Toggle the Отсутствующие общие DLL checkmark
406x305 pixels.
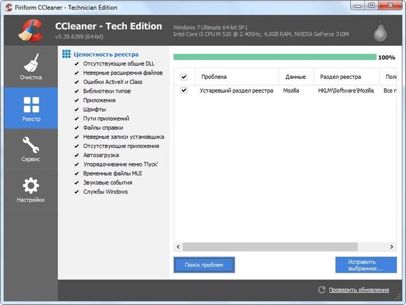point(76,64)
